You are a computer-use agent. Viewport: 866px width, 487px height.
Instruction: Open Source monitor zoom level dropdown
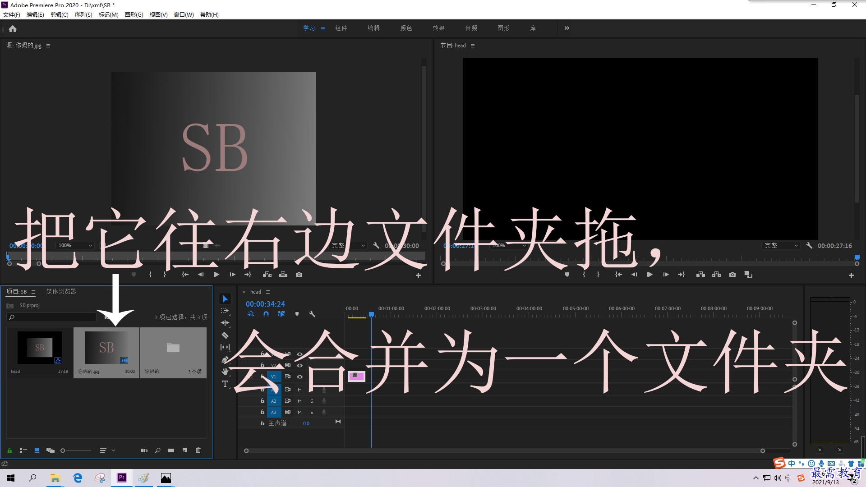coord(75,245)
